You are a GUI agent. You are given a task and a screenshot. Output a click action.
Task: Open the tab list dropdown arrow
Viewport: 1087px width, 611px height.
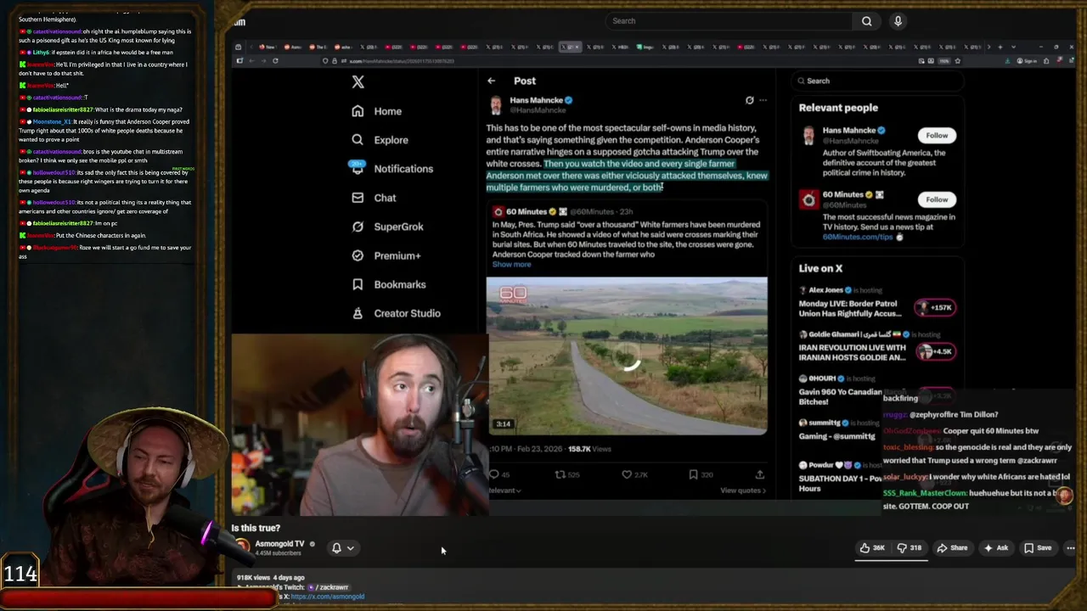point(1014,47)
